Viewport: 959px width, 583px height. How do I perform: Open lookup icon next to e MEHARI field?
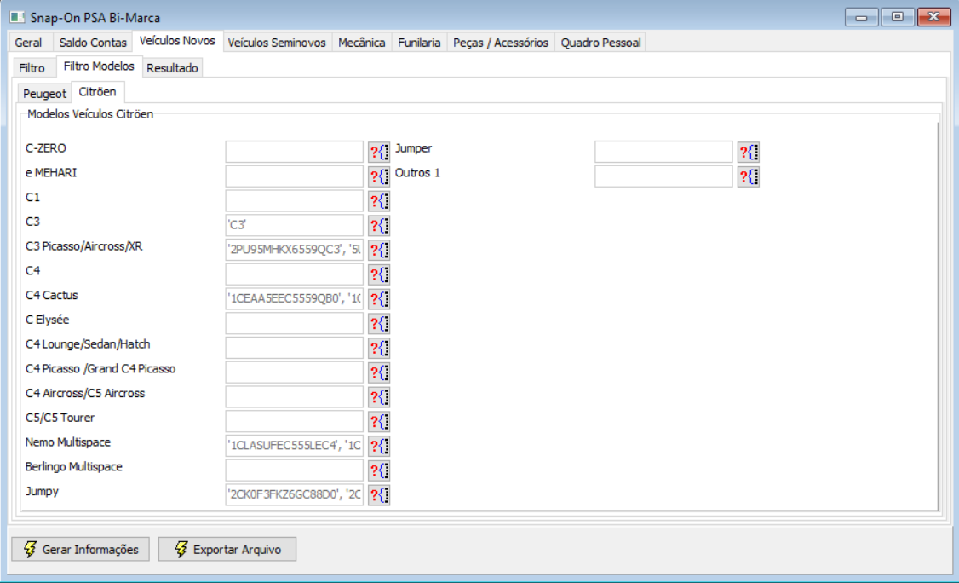tap(379, 176)
